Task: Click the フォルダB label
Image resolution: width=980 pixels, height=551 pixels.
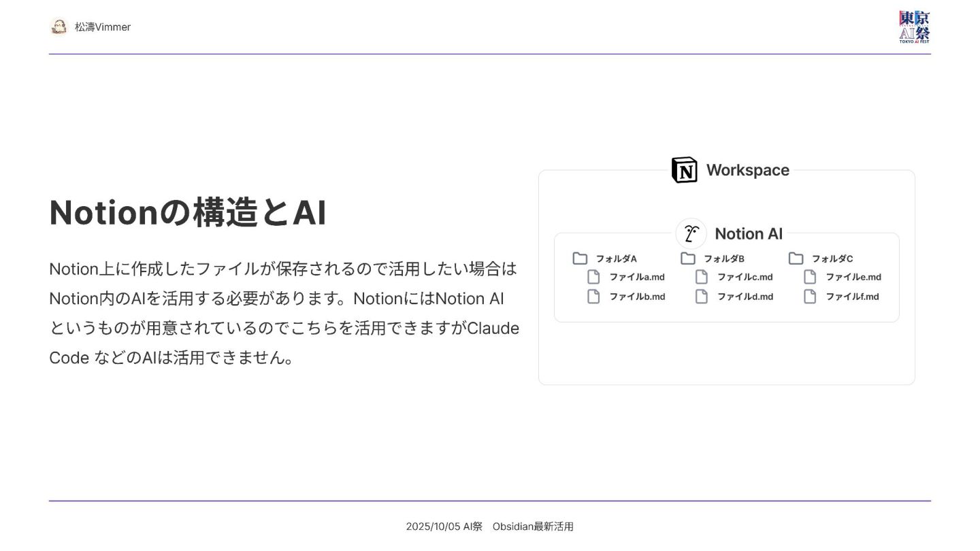Action: (724, 258)
